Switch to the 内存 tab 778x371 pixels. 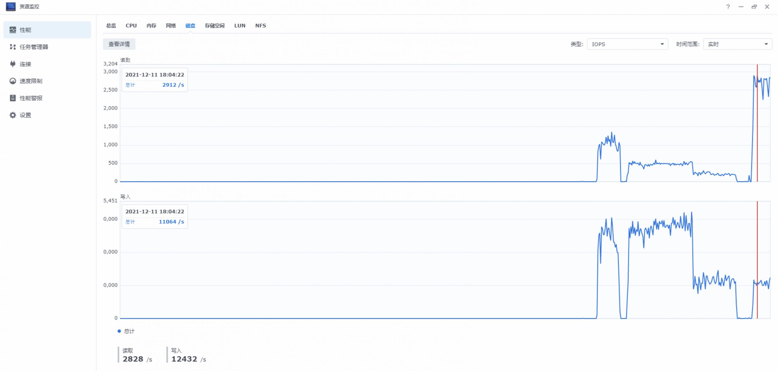point(151,26)
